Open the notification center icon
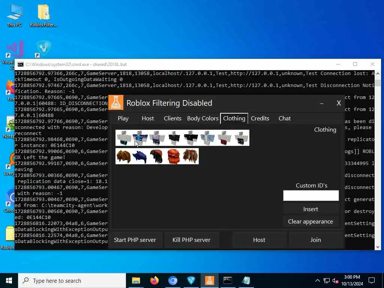384x288 pixels. point(372,280)
